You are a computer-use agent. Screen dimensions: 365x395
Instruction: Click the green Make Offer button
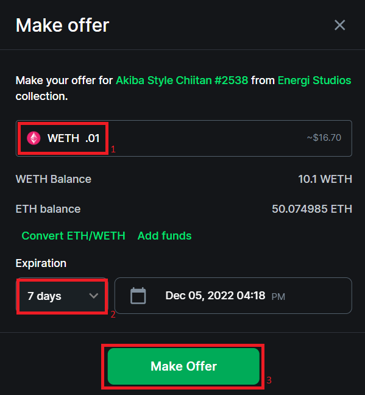(x=183, y=366)
